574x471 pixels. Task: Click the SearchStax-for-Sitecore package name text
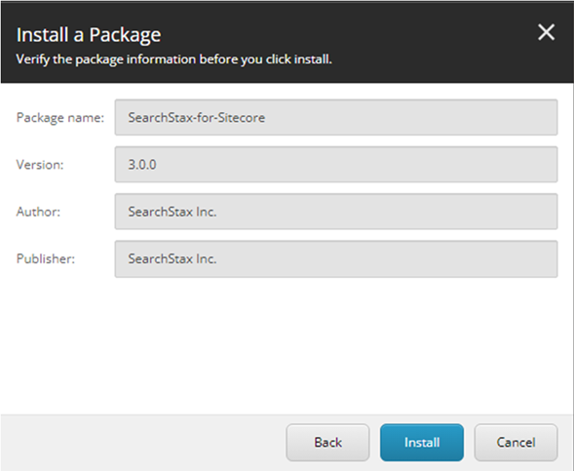197,118
